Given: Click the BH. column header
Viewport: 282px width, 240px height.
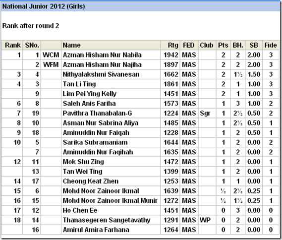Looking at the screenshot, I should point(238,45).
